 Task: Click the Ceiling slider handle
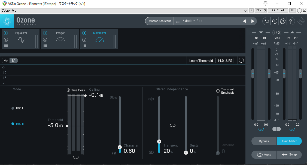[x=85, y=96]
